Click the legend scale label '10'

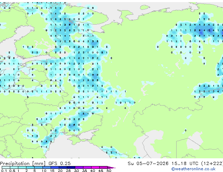tap(44, 171)
